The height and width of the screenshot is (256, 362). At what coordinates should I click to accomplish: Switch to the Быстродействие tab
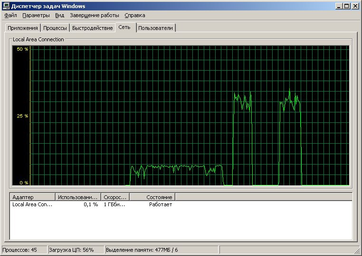tap(92, 28)
